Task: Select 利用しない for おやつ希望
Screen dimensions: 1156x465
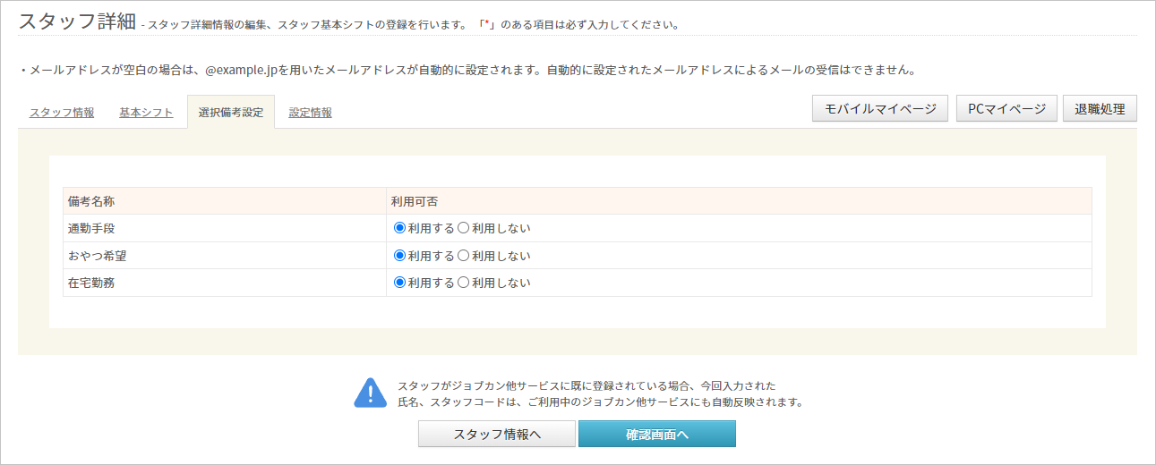Action: [x=463, y=256]
